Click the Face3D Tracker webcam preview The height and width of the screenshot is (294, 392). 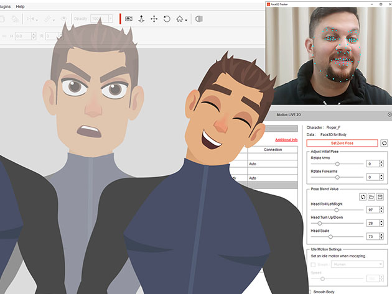click(x=329, y=56)
